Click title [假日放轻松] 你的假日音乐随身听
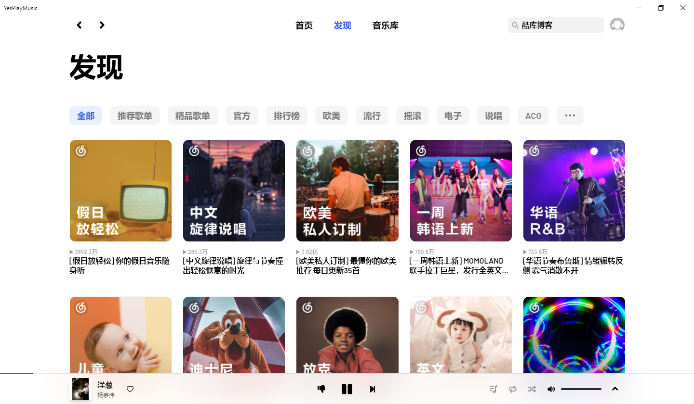The image size is (694, 404). 120,265
